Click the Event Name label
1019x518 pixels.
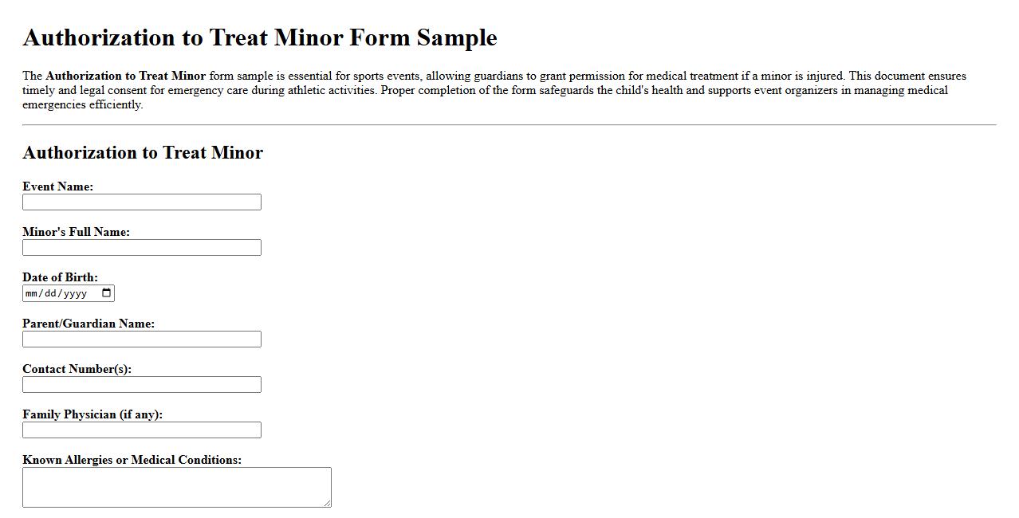pyautogui.click(x=57, y=186)
